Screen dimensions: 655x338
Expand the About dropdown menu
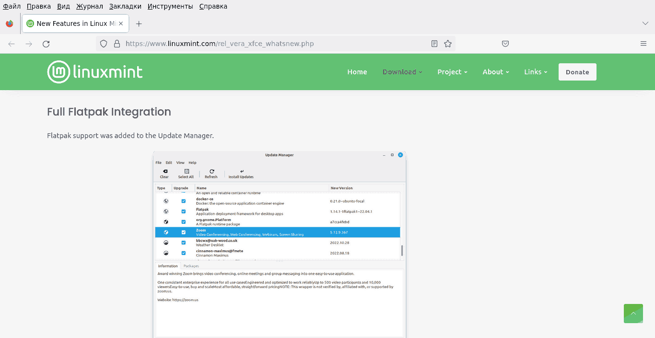coord(496,72)
